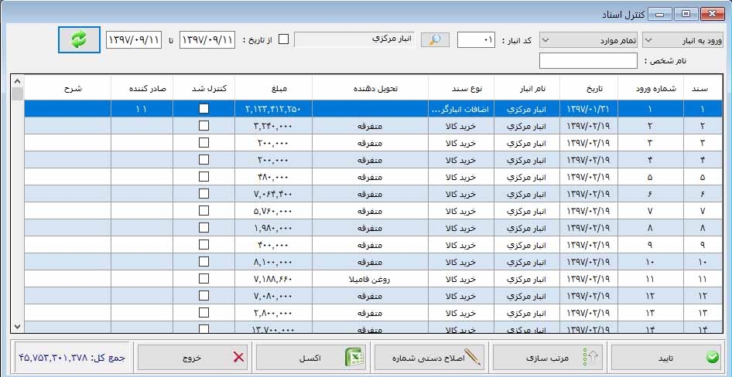Check کنترل شد for amount ۲,۸۰۰,۰۰۰ row

point(204,313)
